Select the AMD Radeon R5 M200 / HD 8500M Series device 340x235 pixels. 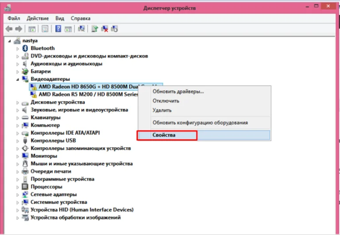[89, 94]
